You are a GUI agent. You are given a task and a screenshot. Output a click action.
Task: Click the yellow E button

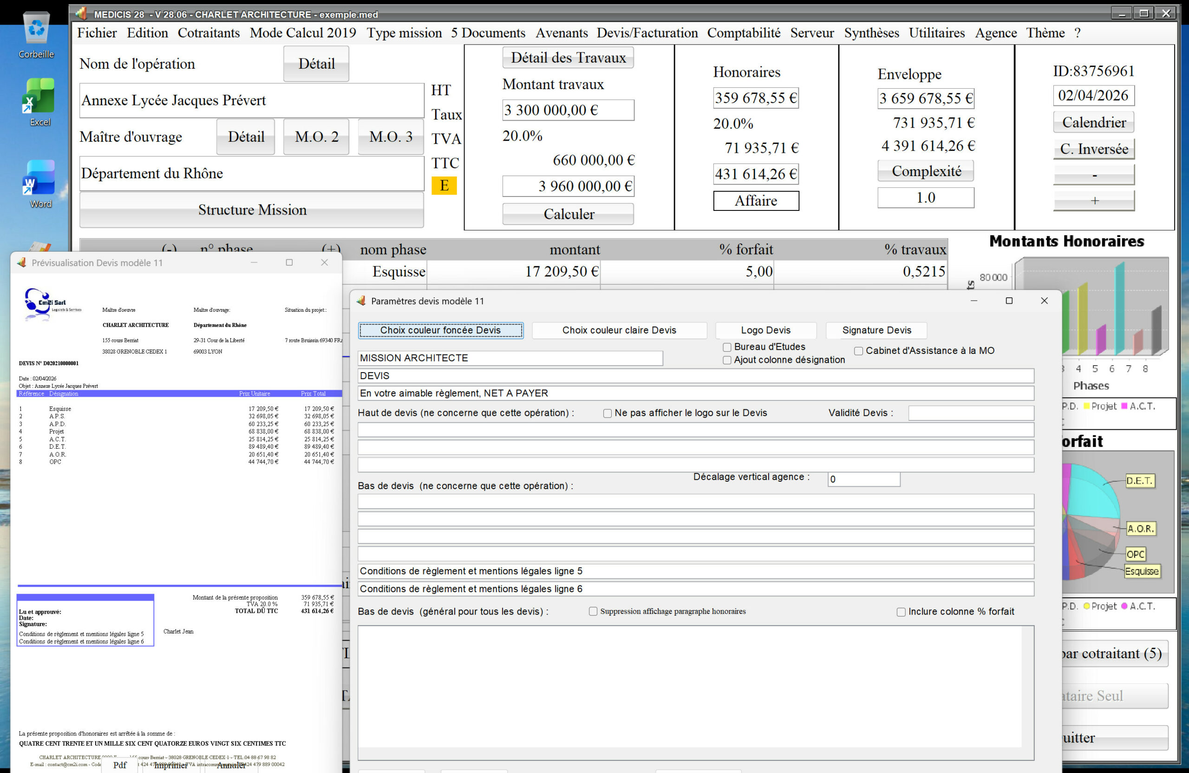(x=444, y=185)
